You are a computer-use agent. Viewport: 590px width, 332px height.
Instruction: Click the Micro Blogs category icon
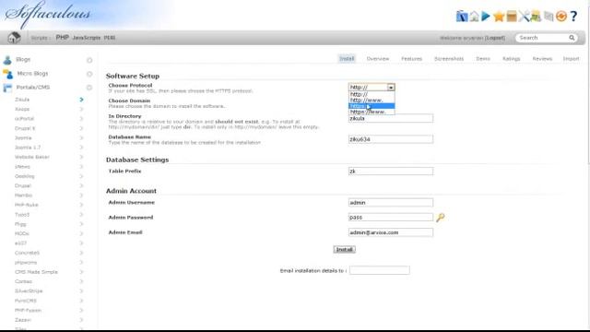7,74
